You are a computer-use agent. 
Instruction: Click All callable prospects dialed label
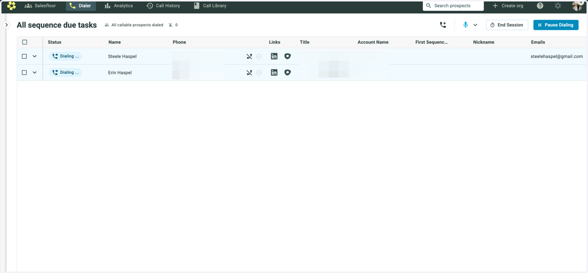pyautogui.click(x=137, y=25)
